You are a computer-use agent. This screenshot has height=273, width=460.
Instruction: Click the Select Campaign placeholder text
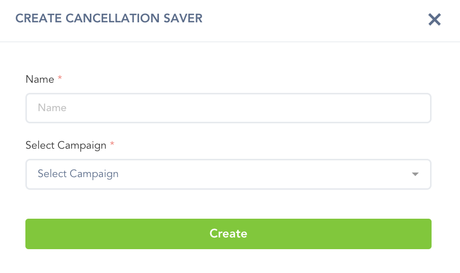(x=78, y=174)
